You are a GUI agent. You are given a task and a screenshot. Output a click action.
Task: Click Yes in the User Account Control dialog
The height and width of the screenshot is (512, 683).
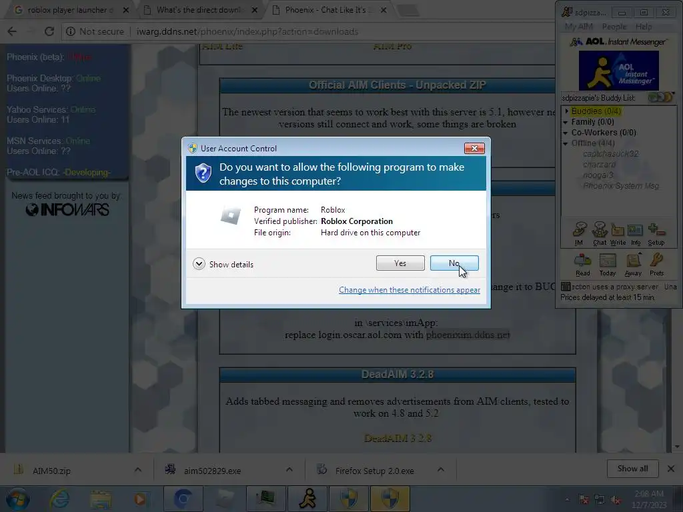point(400,263)
